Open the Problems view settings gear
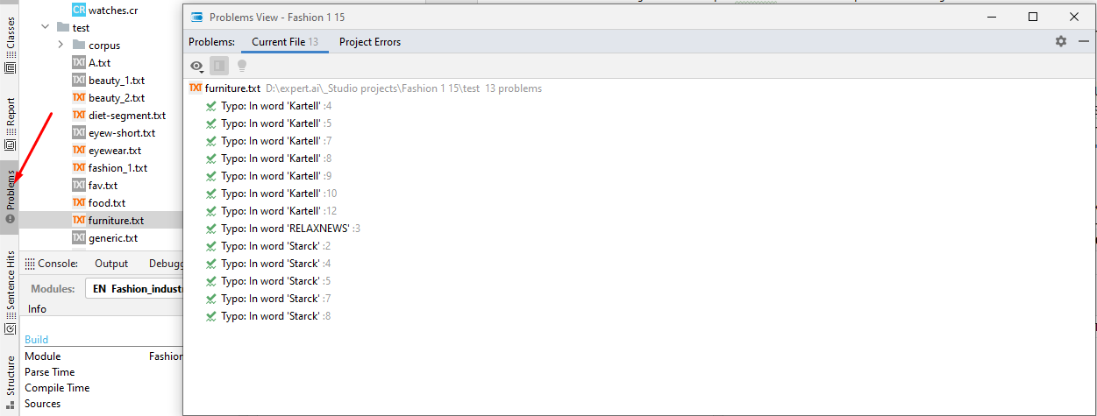This screenshot has height=416, width=1097. point(1061,41)
